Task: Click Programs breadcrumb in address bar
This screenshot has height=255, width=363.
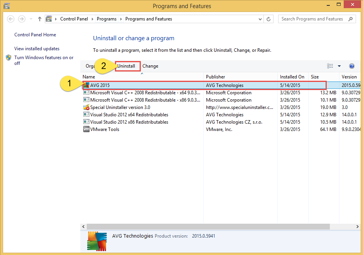Action: (x=106, y=19)
